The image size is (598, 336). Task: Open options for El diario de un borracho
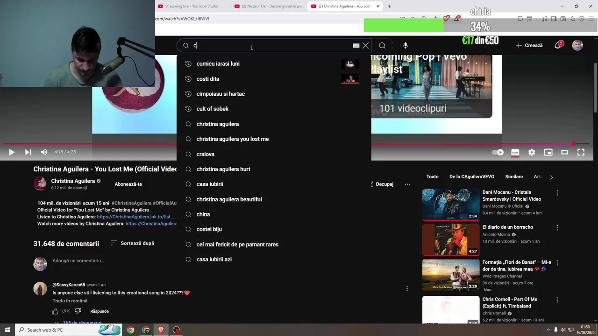point(557,228)
